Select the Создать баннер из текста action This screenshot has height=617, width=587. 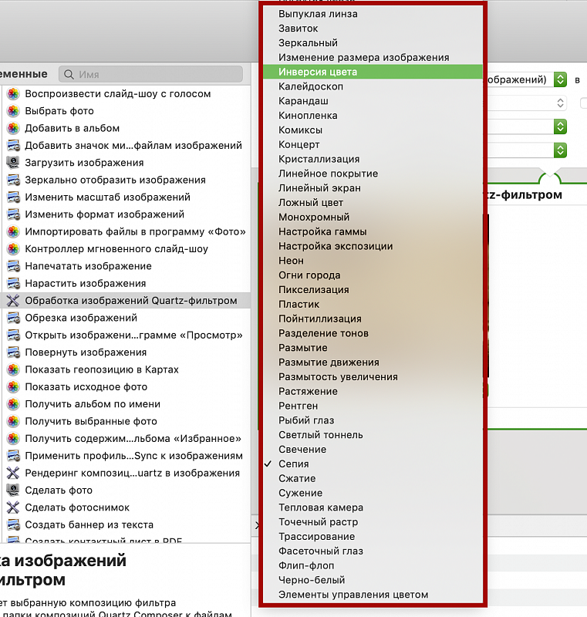127,525
